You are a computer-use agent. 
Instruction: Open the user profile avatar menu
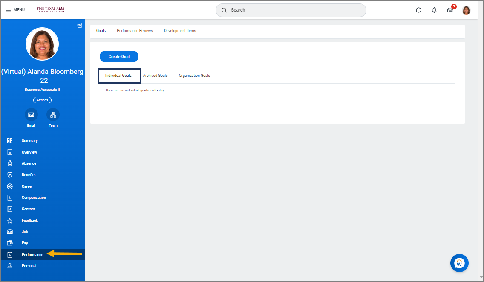tap(466, 10)
